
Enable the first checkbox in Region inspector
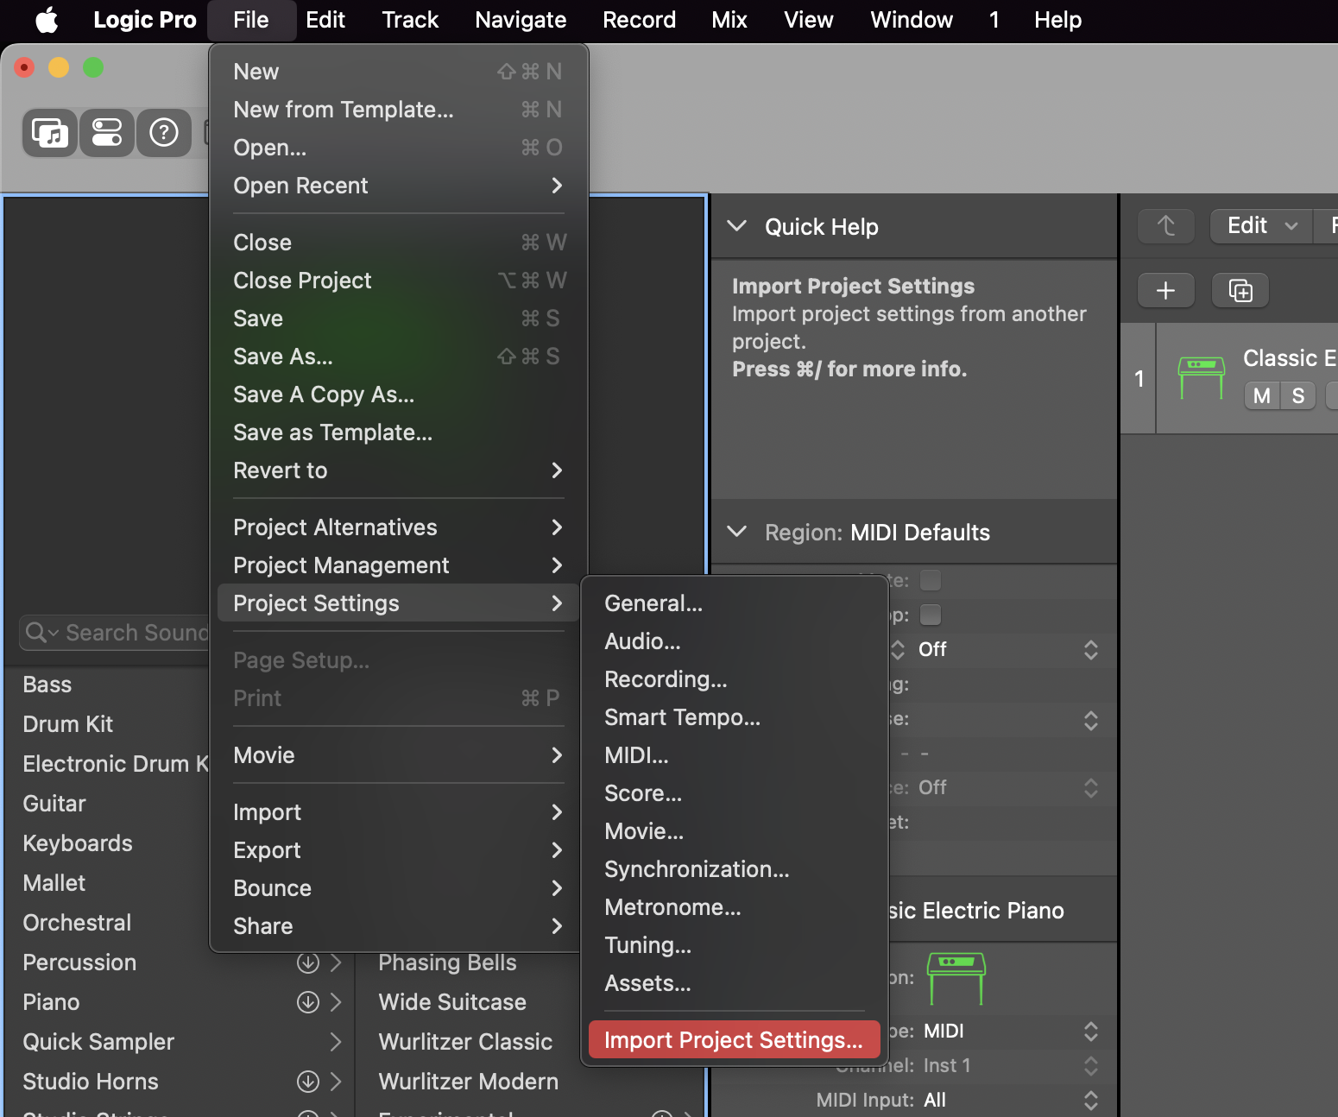931,580
